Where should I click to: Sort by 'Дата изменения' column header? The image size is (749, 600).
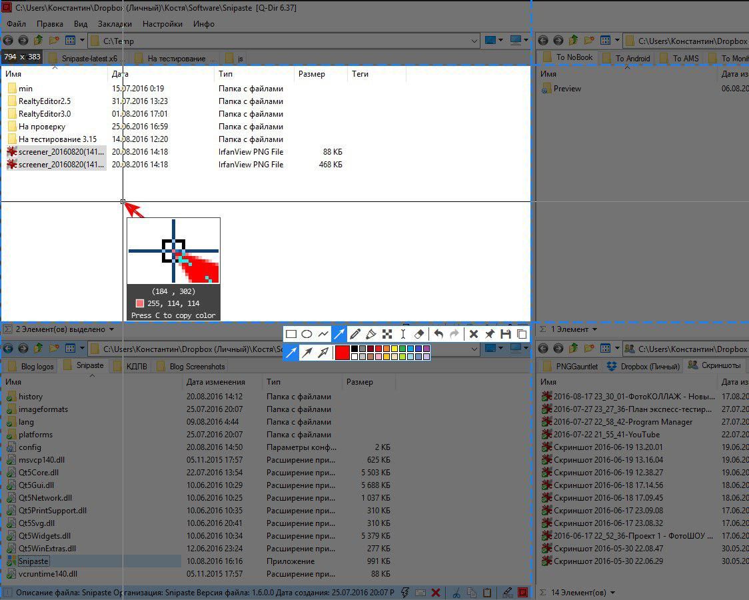(x=222, y=382)
